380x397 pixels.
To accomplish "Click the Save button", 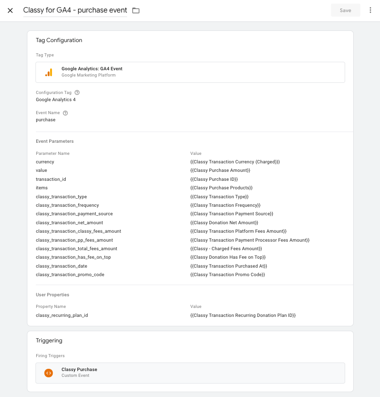I will point(346,10).
